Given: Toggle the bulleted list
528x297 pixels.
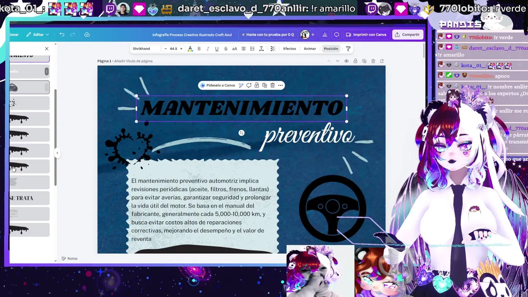Looking at the screenshot, I should 252,49.
